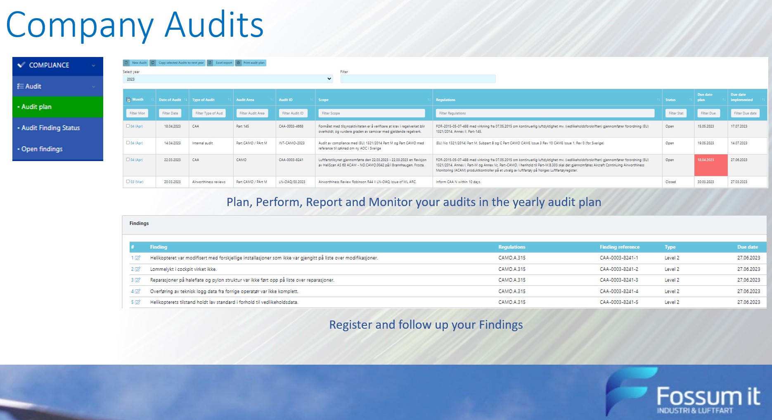Collapse the Audit submenu chevron

point(94,87)
